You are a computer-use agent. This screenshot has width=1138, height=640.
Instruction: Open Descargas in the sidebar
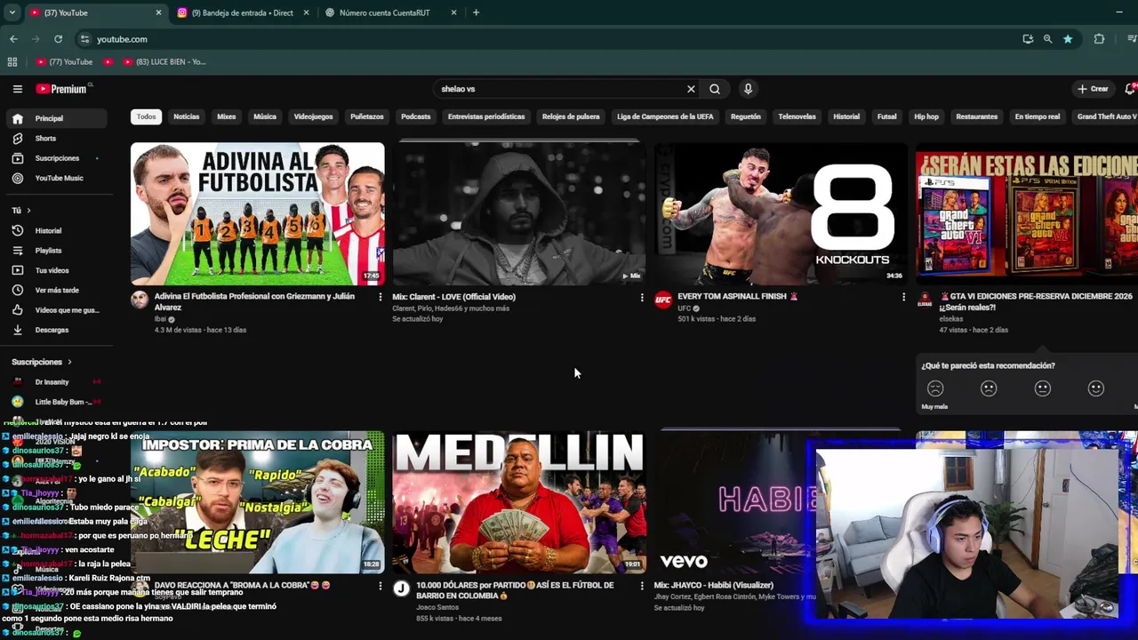point(56,330)
